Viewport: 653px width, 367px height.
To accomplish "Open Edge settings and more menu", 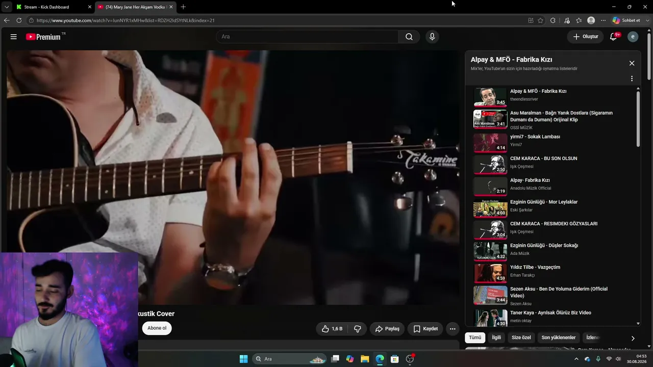I will 604,20.
